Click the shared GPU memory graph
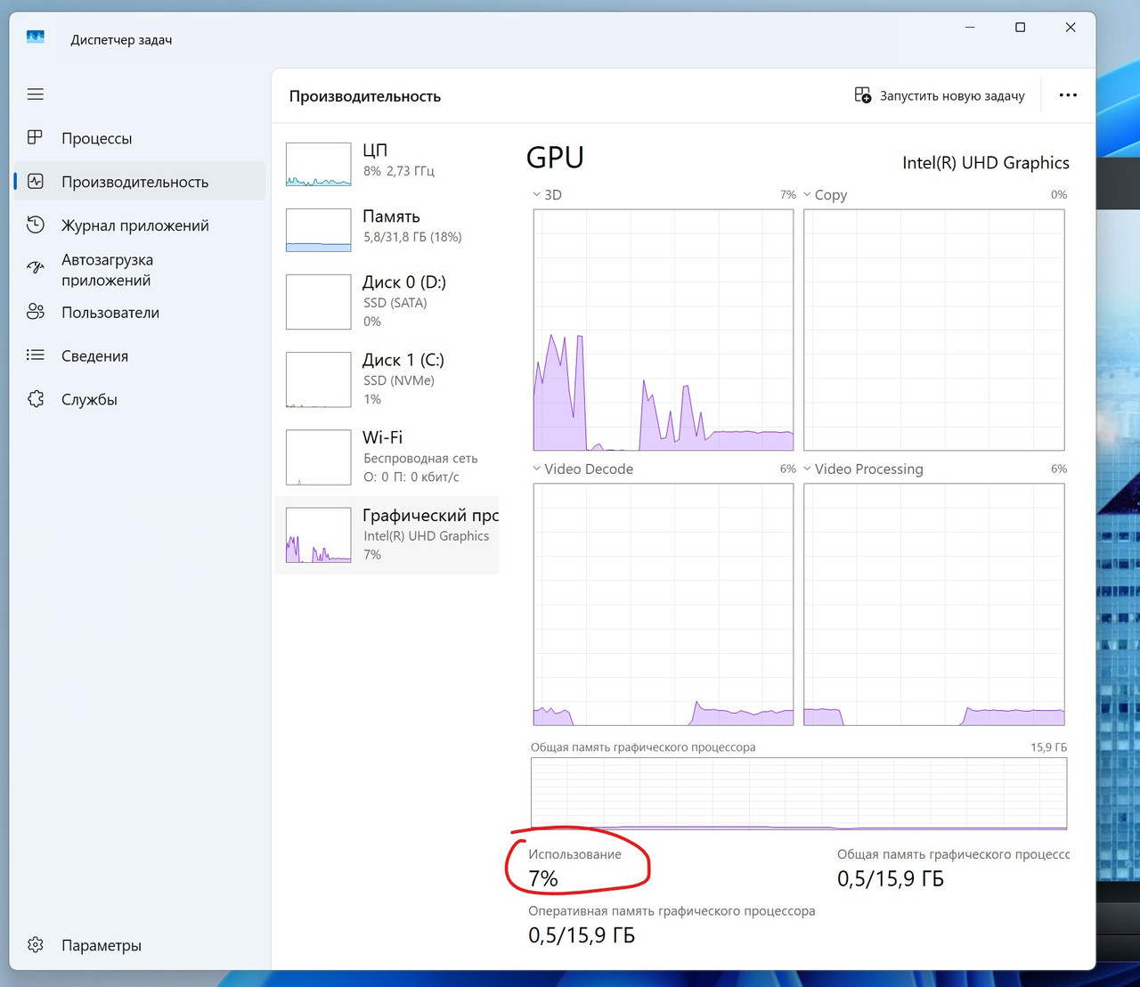This screenshot has height=987, width=1140. [799, 794]
